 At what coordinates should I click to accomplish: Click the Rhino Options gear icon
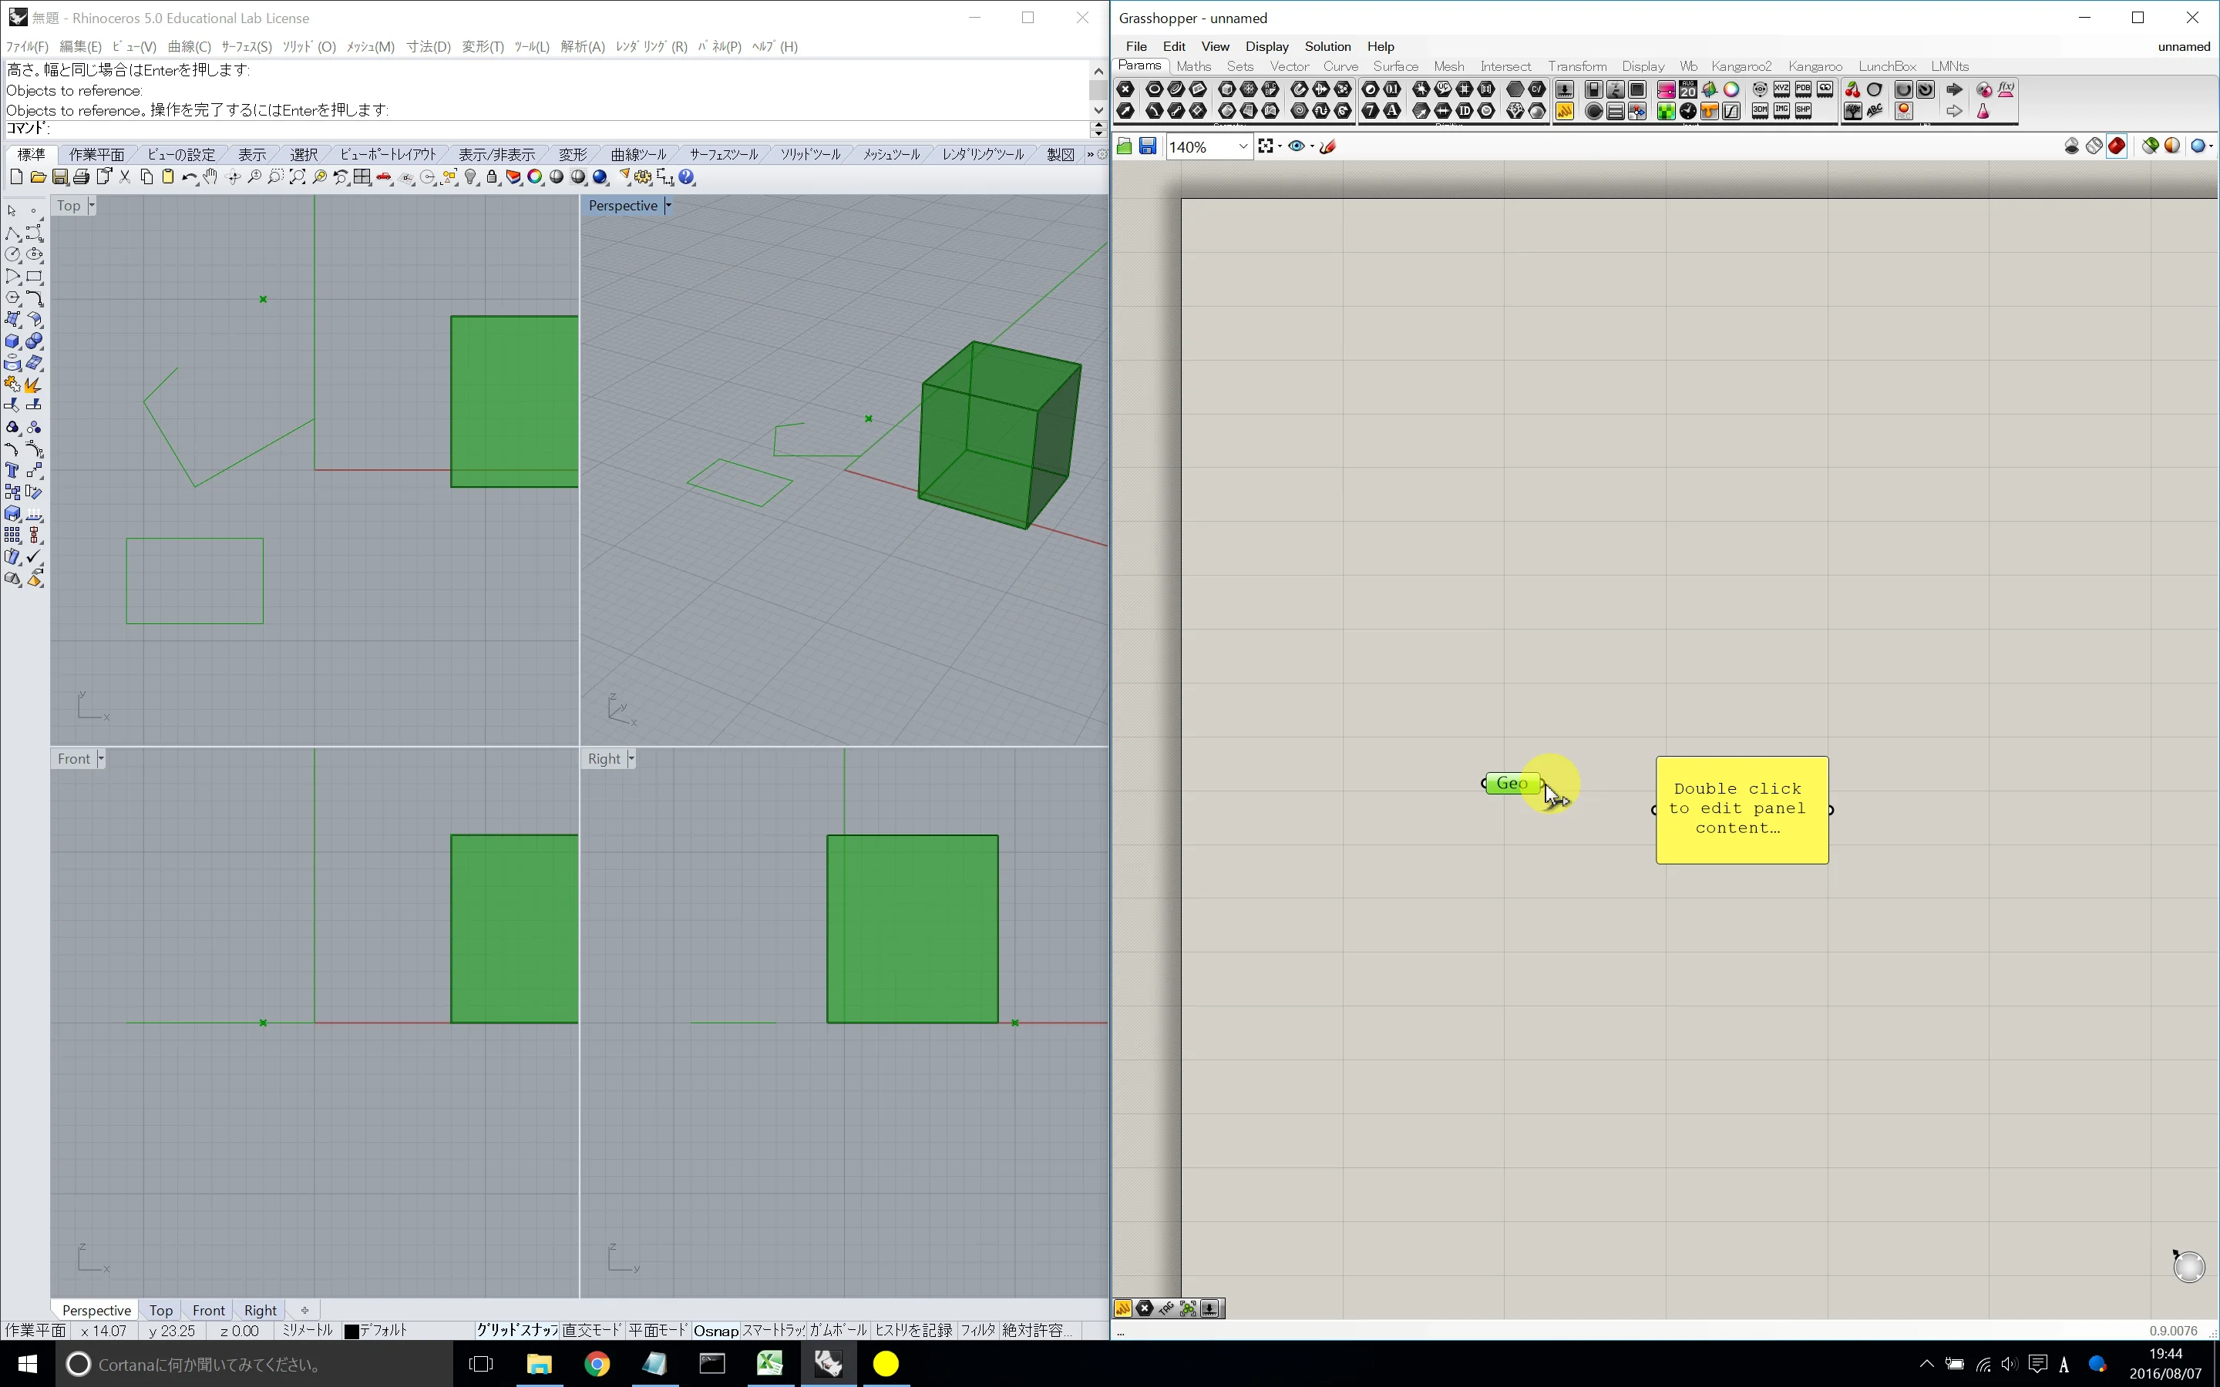coord(643,177)
